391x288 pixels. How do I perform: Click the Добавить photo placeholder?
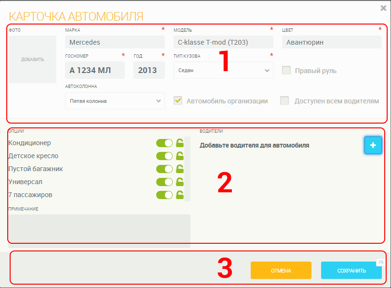32,60
